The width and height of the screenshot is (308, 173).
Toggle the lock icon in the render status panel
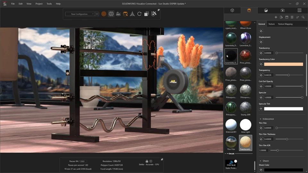click(147, 161)
